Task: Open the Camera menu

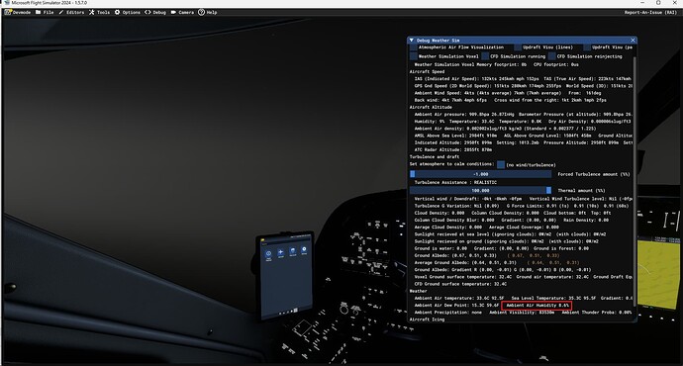Action: [182, 12]
